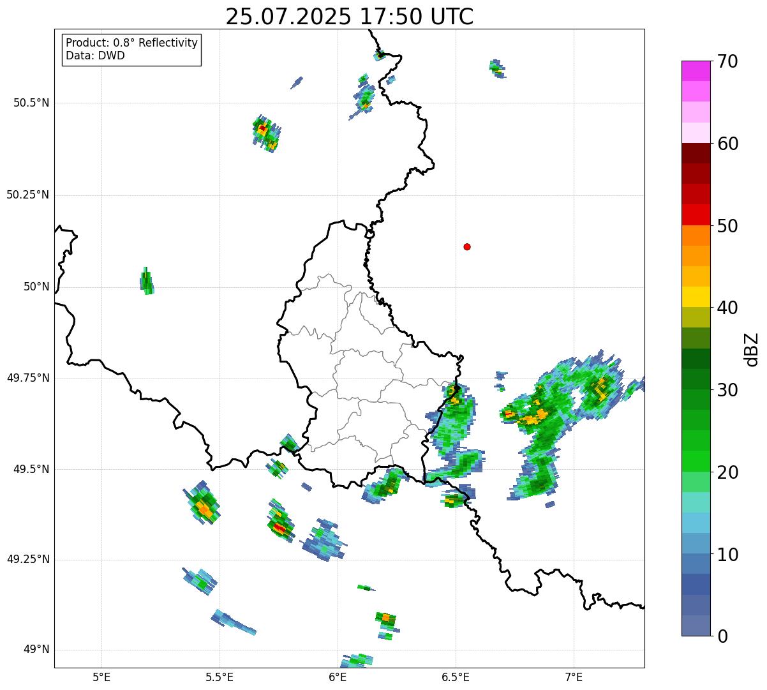
Task: Click the red station marker dot
Action: (467, 246)
